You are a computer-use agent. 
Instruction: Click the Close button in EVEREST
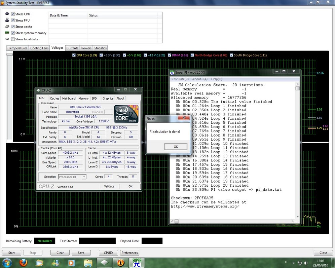[x=323, y=253]
